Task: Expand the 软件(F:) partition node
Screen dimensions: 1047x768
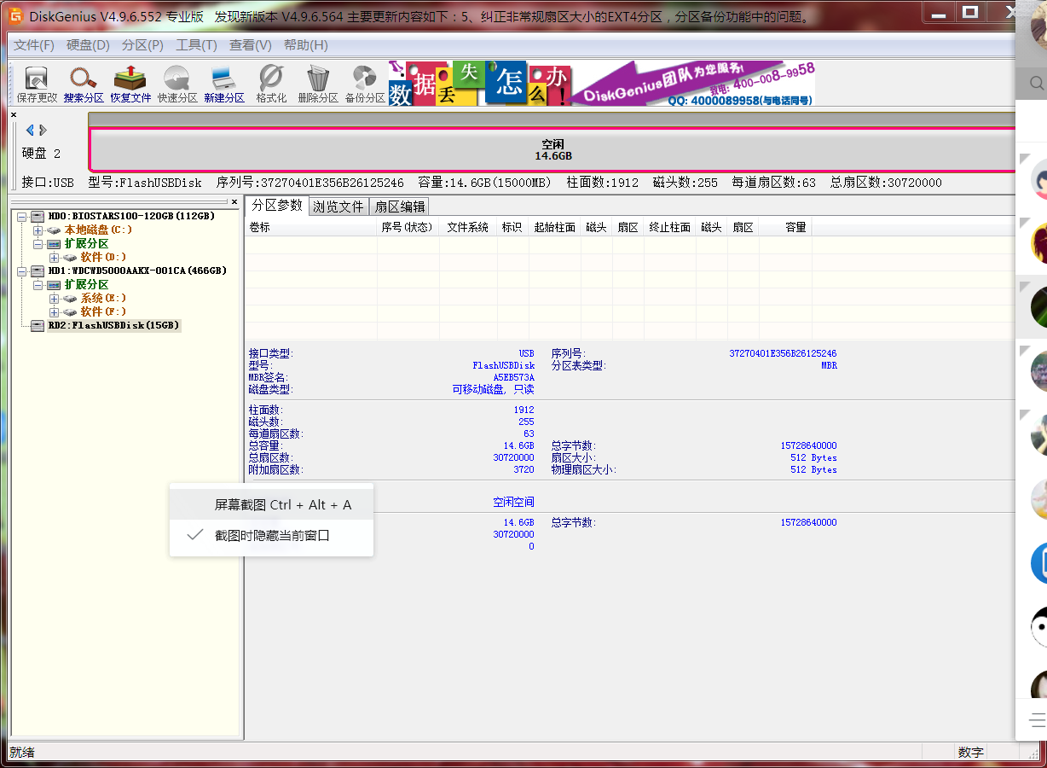Action: (x=53, y=311)
